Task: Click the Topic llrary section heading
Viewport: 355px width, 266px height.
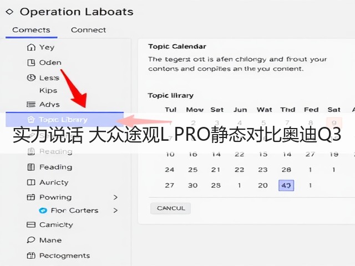Action: (171, 95)
